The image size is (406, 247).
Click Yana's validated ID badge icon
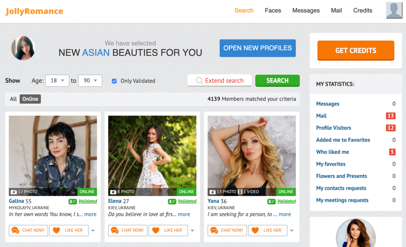click(272, 201)
